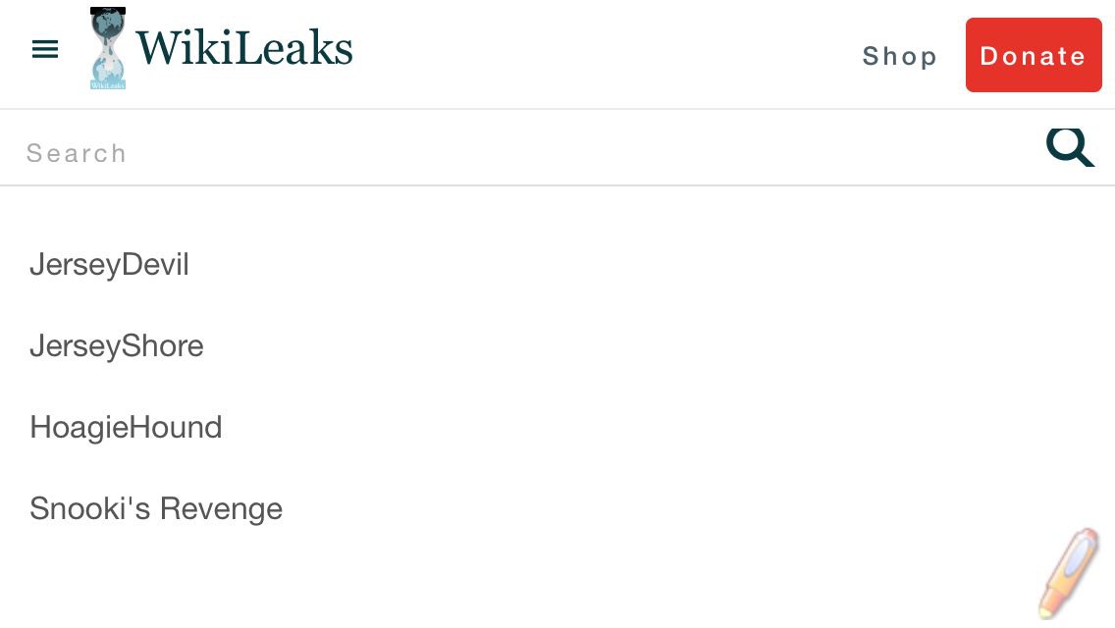
Task: Choose the HoagieHound entry
Action: tap(126, 428)
